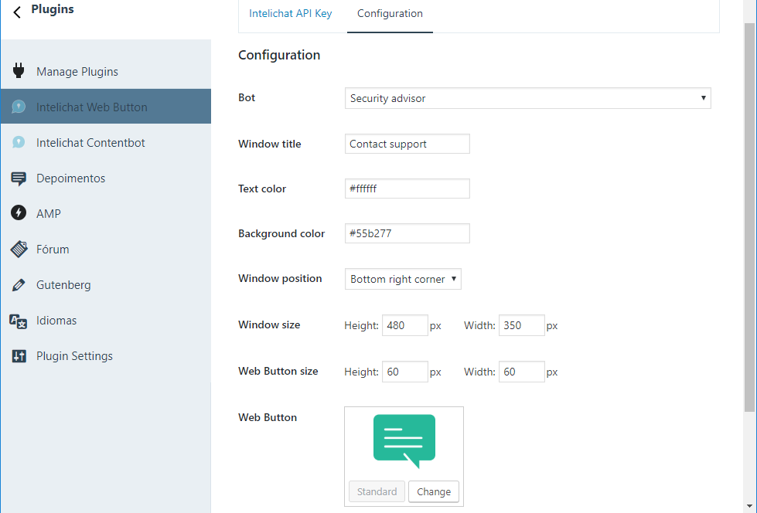Click the Fórum sidebar icon
Screen dimensions: 757x513
[x=19, y=250]
